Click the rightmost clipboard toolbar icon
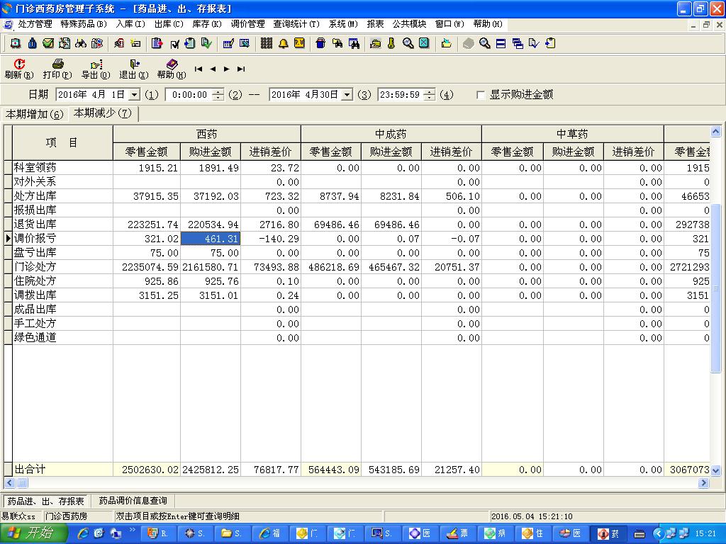The height and width of the screenshot is (544, 726). (x=550, y=43)
